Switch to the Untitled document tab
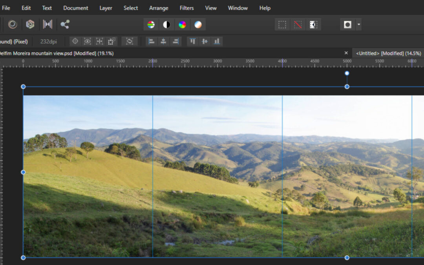424x265 pixels. (x=388, y=53)
